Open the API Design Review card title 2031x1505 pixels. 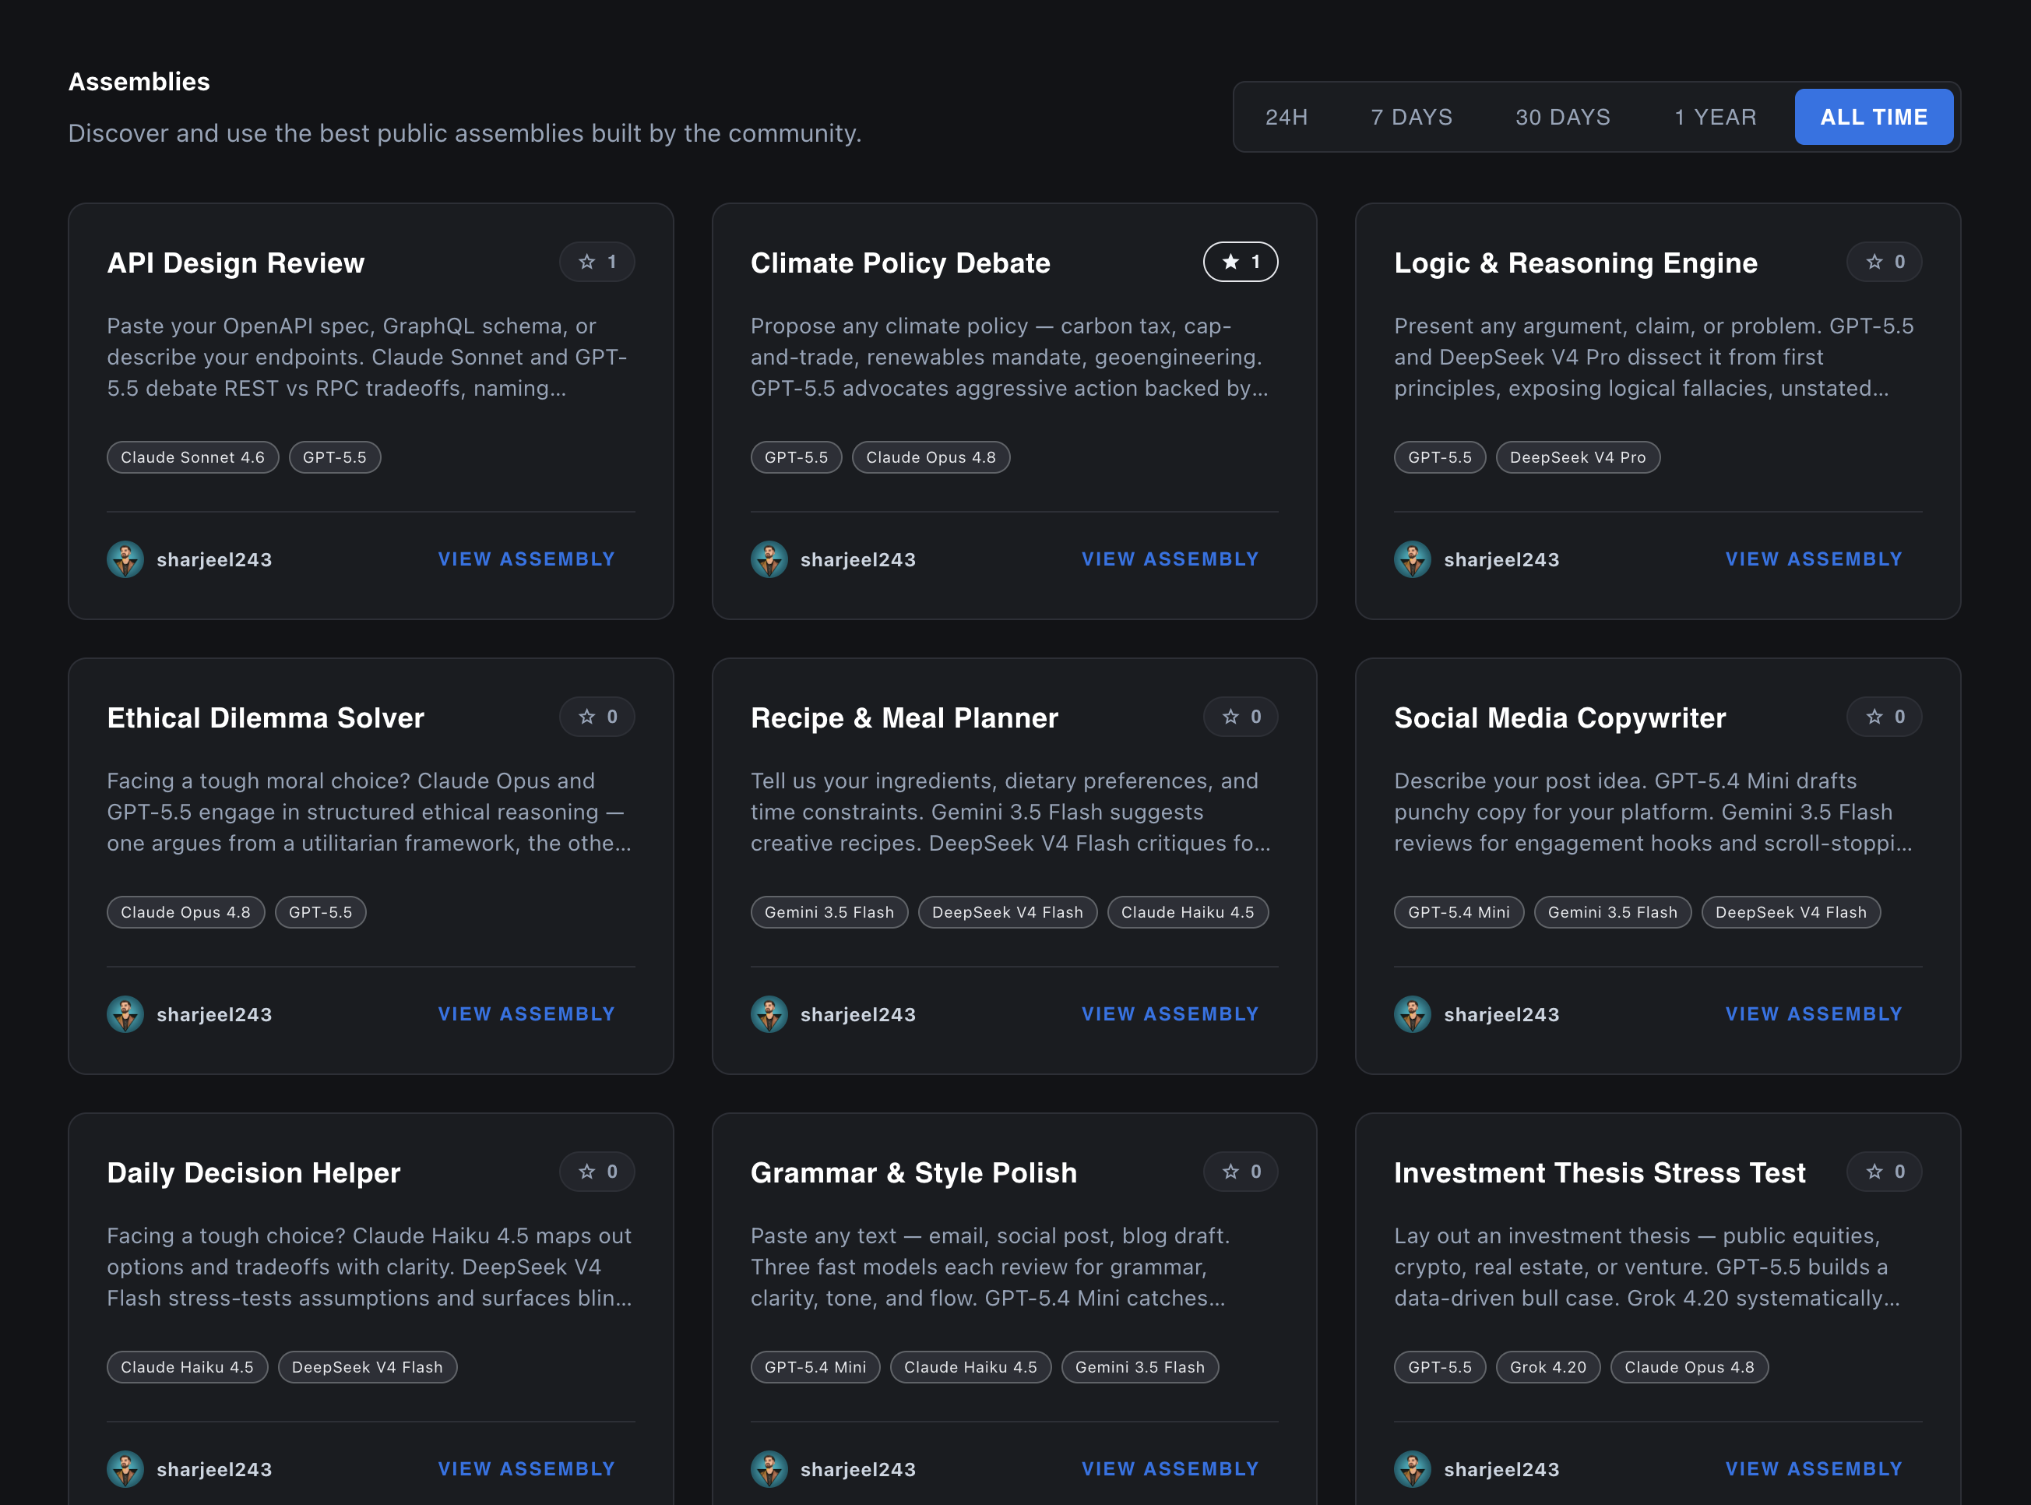[236, 263]
